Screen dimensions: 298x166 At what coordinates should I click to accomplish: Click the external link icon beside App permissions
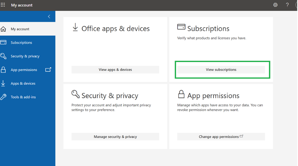[48, 70]
